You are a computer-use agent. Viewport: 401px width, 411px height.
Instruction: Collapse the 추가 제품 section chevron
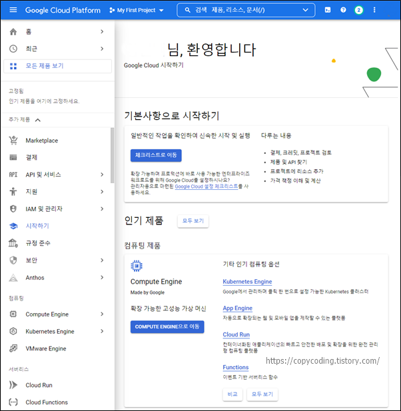[38, 120]
